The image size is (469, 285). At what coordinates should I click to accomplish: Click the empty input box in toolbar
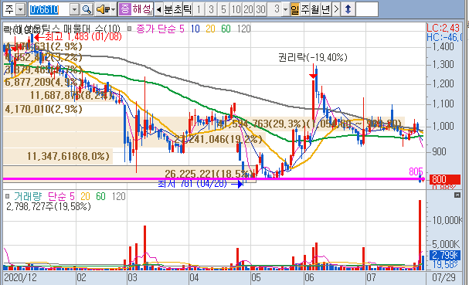pyautogui.click(x=367, y=9)
